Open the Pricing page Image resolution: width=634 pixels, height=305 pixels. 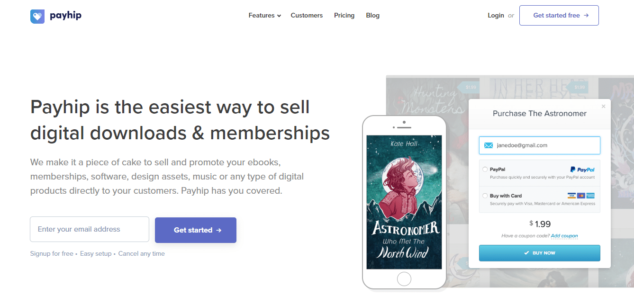(344, 15)
